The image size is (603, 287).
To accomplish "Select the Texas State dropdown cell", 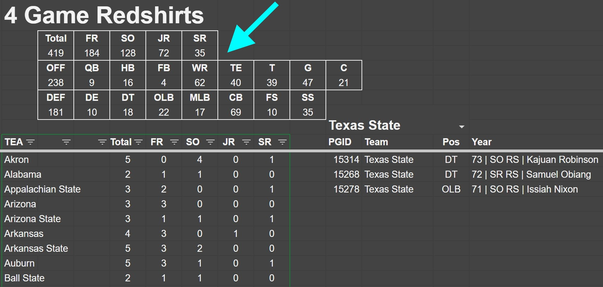I will point(388,126).
